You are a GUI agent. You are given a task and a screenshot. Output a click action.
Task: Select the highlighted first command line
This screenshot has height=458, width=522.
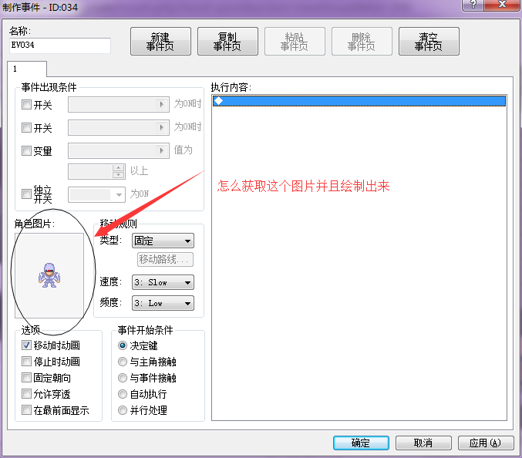point(359,101)
